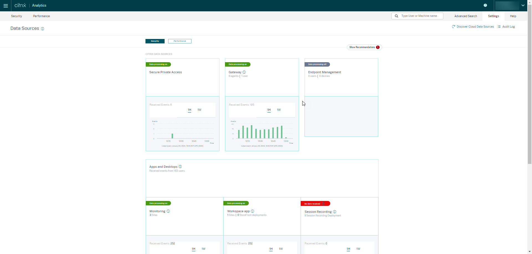Select 1W range for Gateway events
The height and width of the screenshot is (254, 532).
[x=279, y=110]
